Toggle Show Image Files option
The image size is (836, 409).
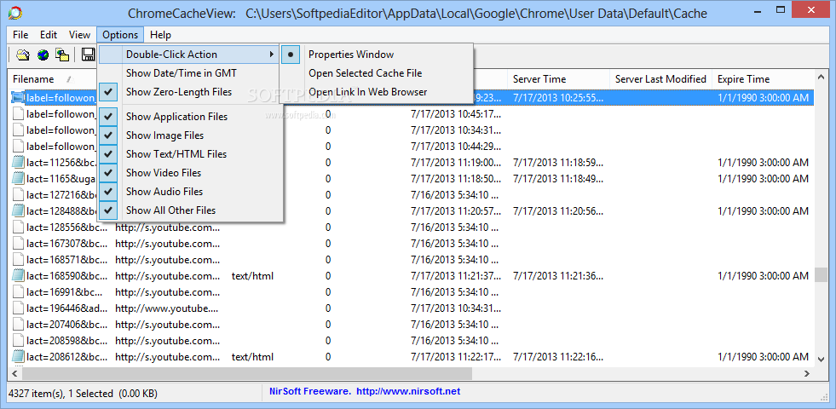click(190, 135)
